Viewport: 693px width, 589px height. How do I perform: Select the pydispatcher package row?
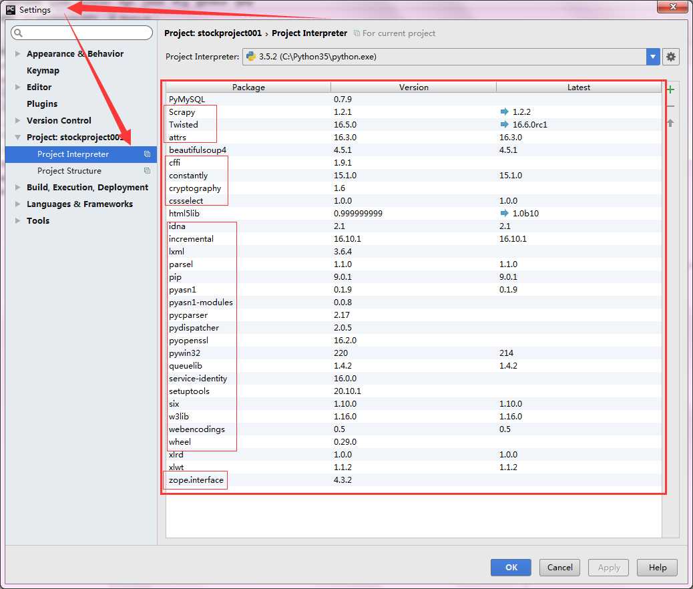[414, 328]
